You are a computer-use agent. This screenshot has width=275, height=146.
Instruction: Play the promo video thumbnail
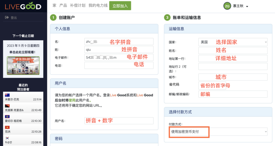(x=23, y=65)
